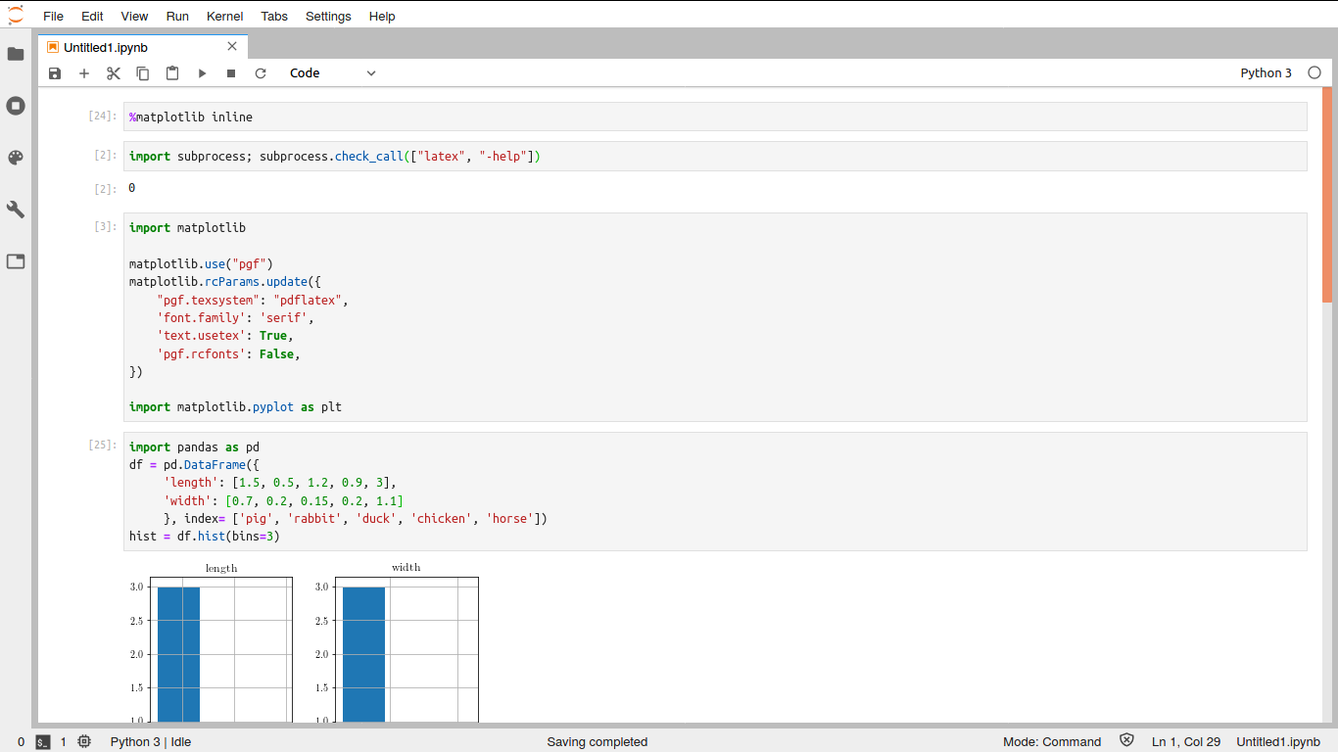
Task: Cut the selected cell using the scissors icon
Action: pos(114,73)
